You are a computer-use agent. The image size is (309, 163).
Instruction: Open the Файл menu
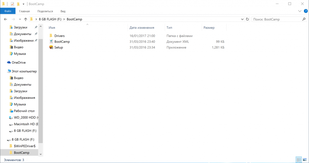tap(8, 11)
